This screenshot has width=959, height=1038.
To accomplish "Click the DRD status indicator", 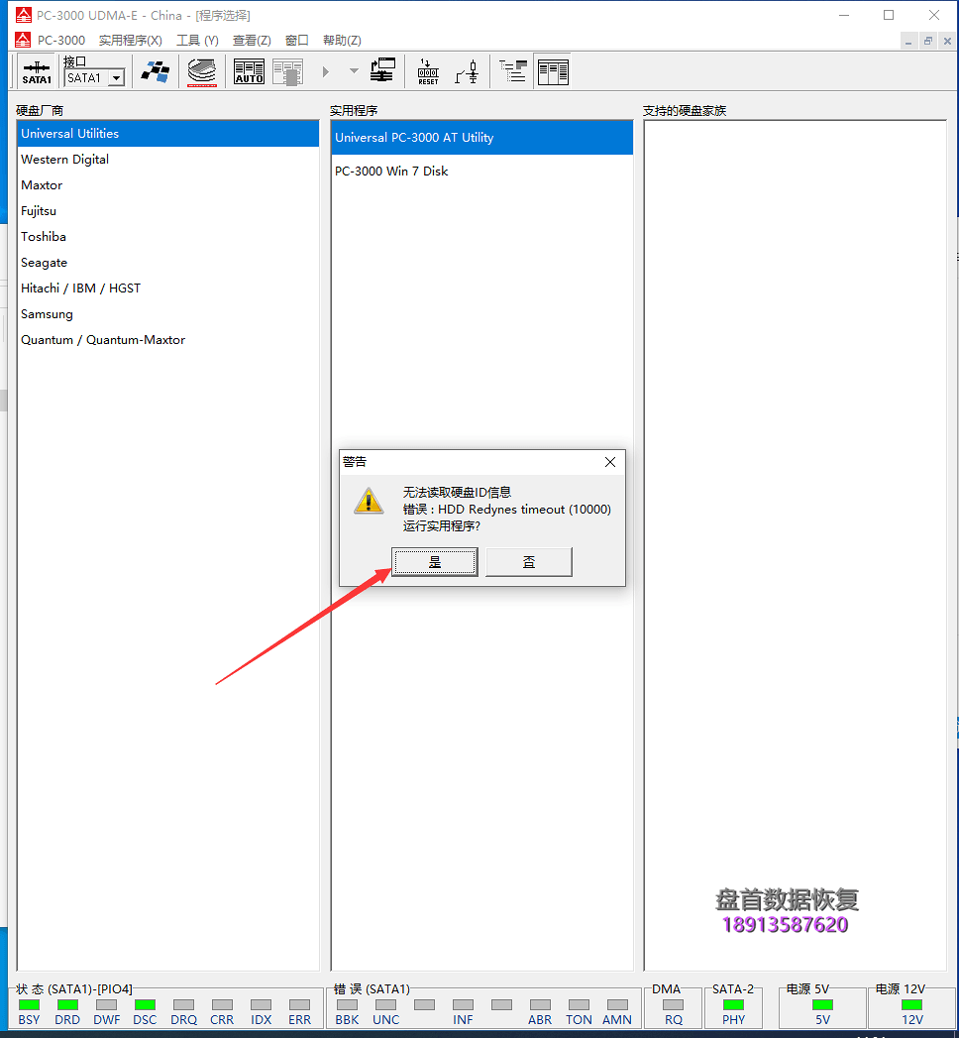I will pyautogui.click(x=67, y=1012).
